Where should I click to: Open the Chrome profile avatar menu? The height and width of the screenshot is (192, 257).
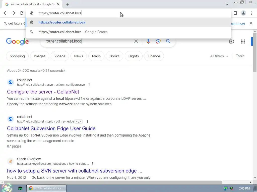click(x=243, y=13)
